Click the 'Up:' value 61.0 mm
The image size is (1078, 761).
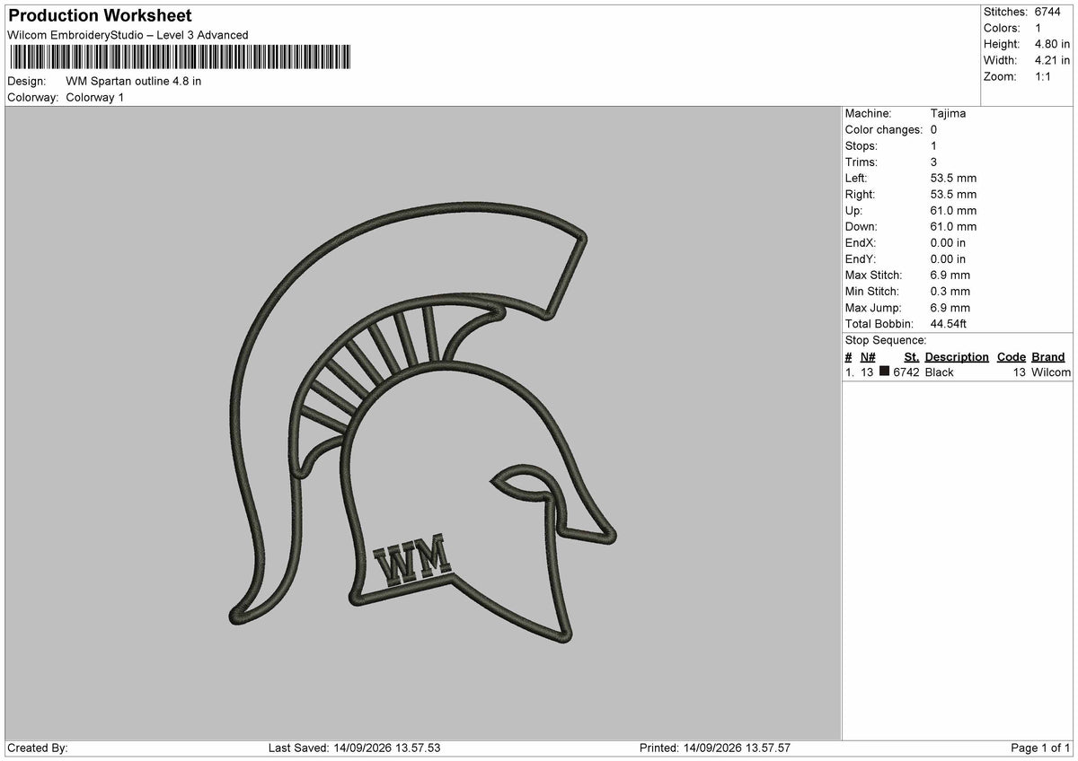[954, 210]
